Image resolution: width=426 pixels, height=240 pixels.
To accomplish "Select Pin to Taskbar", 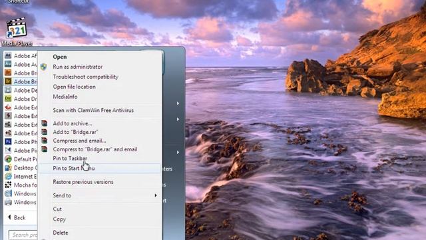I will click(70, 159).
